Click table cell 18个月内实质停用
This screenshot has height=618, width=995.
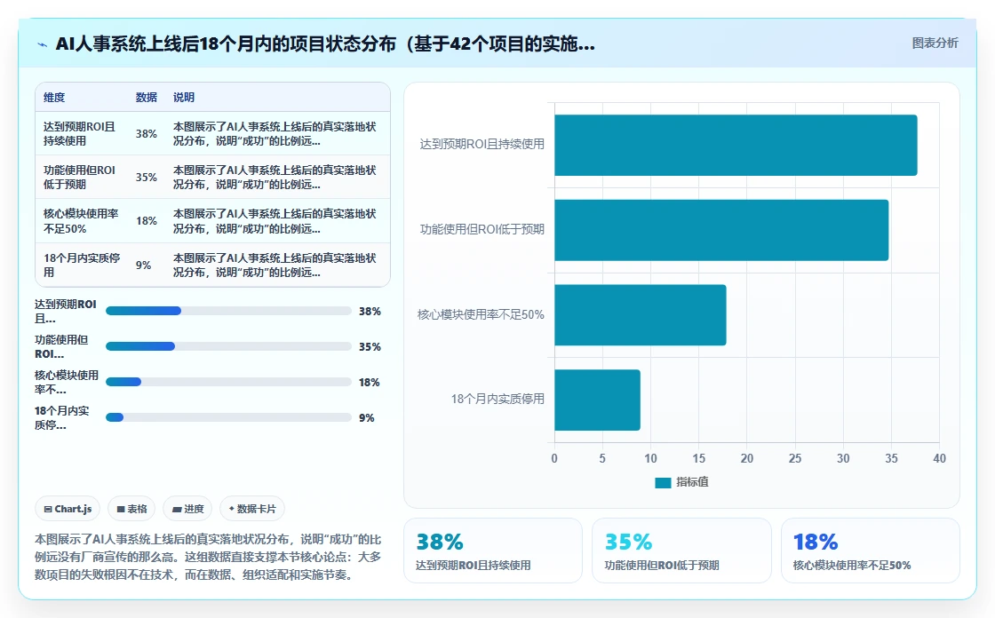point(82,265)
